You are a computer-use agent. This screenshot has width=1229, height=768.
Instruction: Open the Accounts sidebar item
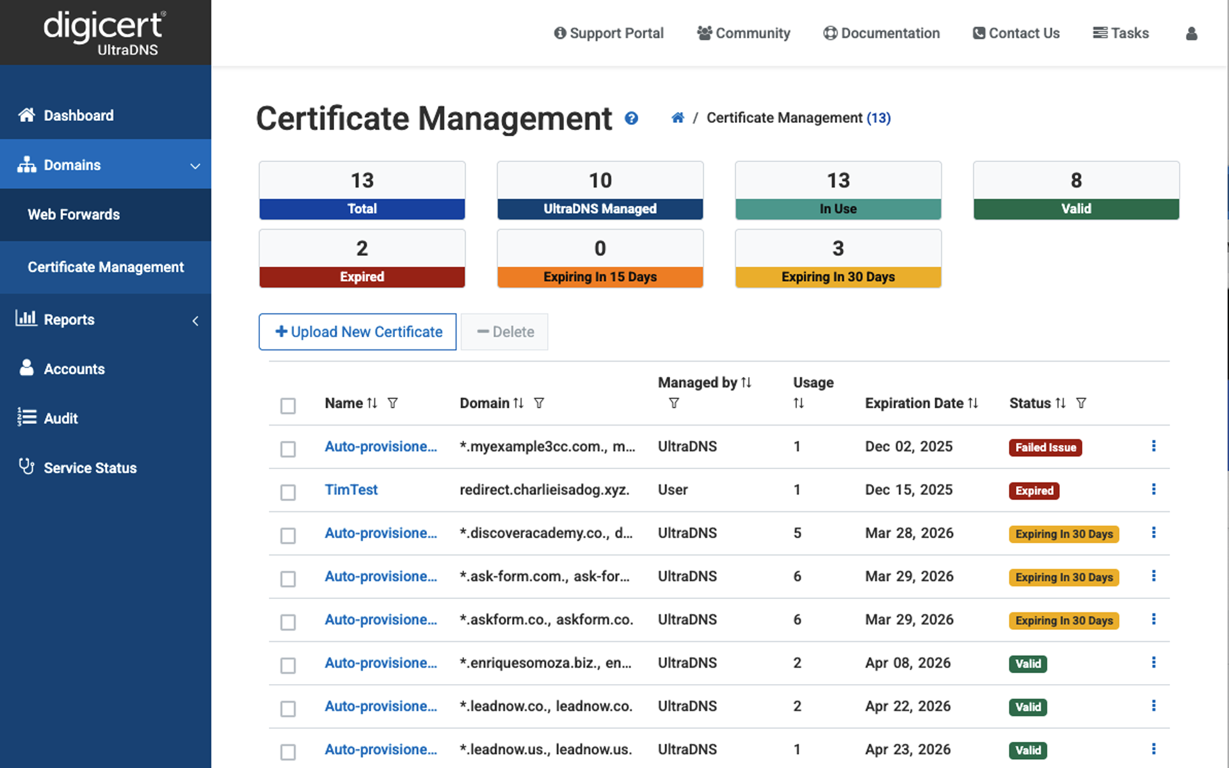[106, 369]
